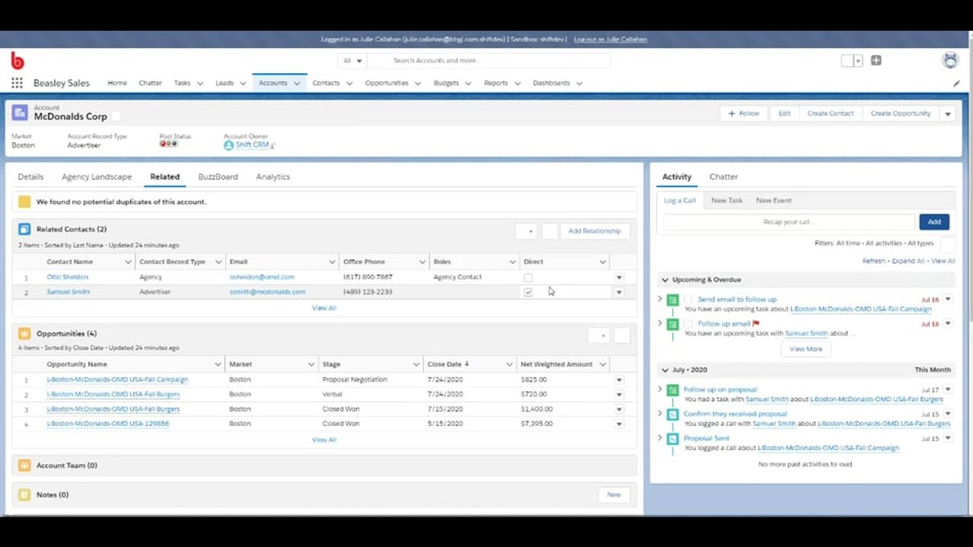Click the Related Contacts section icon

tap(24, 229)
